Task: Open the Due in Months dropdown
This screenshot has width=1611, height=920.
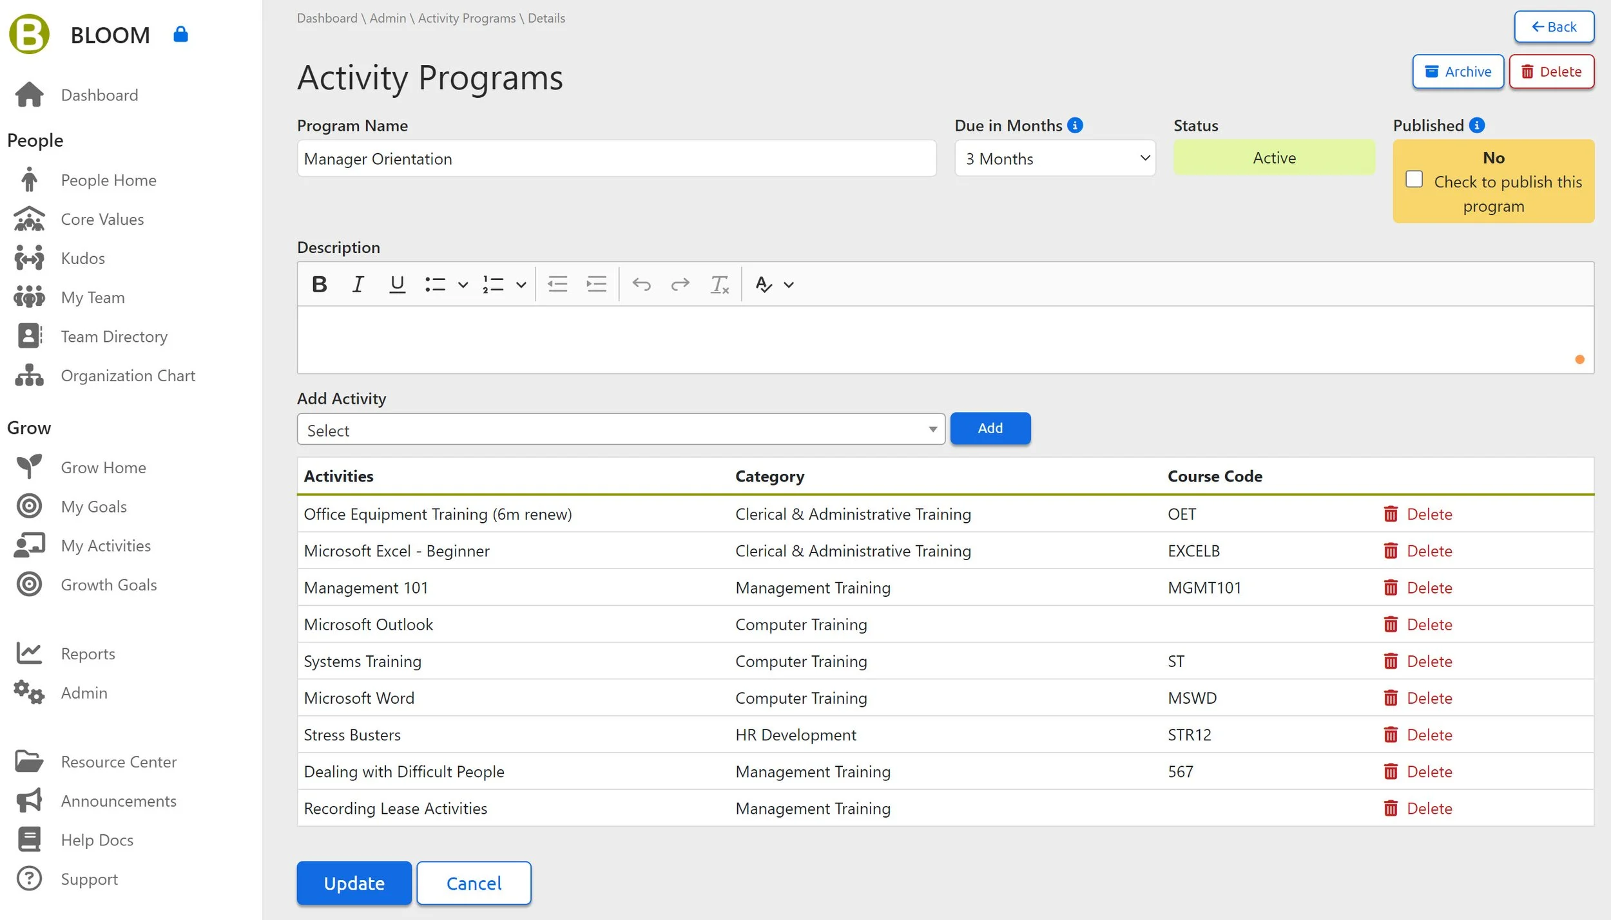Action: click(1055, 158)
